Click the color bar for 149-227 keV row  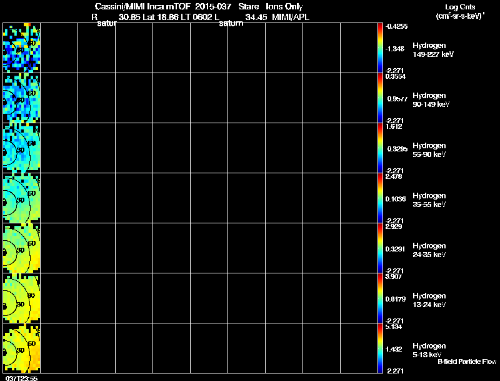pos(380,48)
